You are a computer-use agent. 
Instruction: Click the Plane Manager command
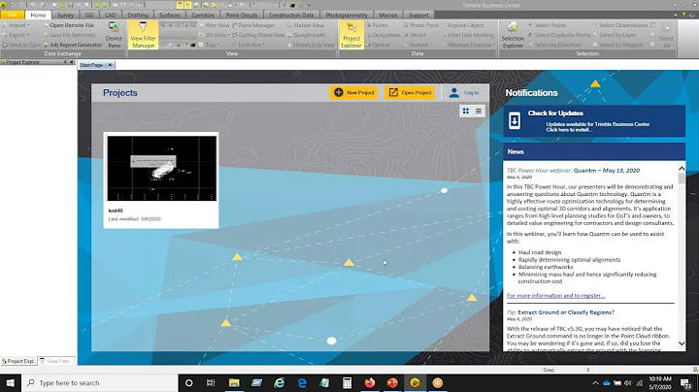point(252,25)
